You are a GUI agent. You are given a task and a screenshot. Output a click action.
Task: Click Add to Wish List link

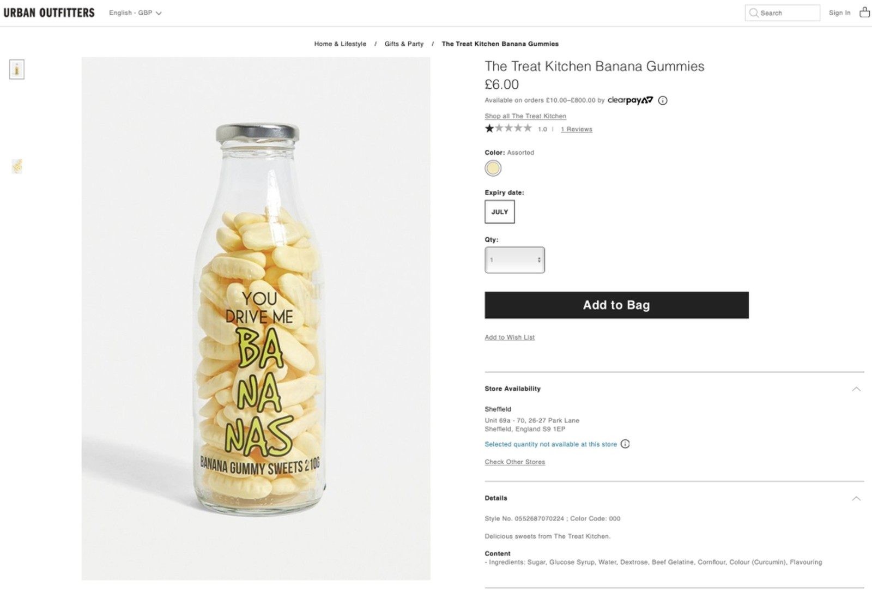pyautogui.click(x=510, y=337)
